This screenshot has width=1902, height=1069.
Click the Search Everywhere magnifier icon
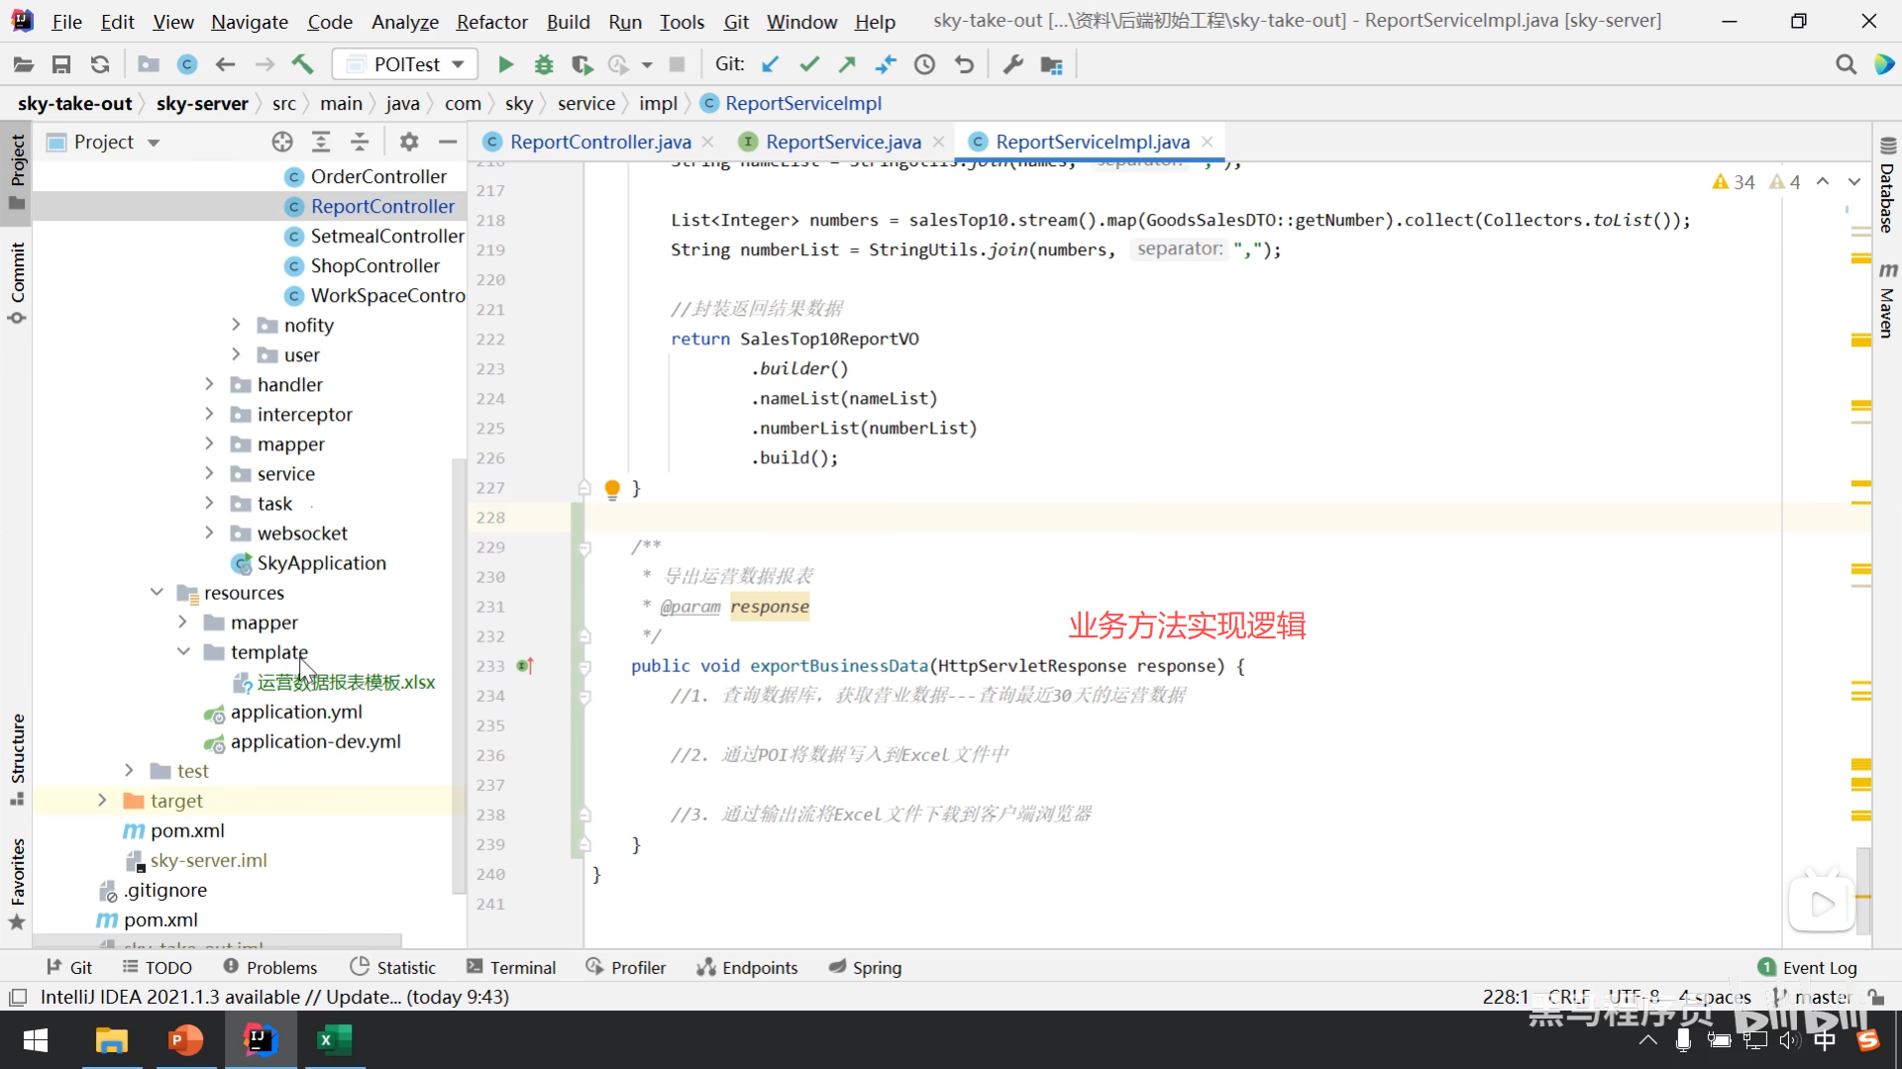(1846, 64)
